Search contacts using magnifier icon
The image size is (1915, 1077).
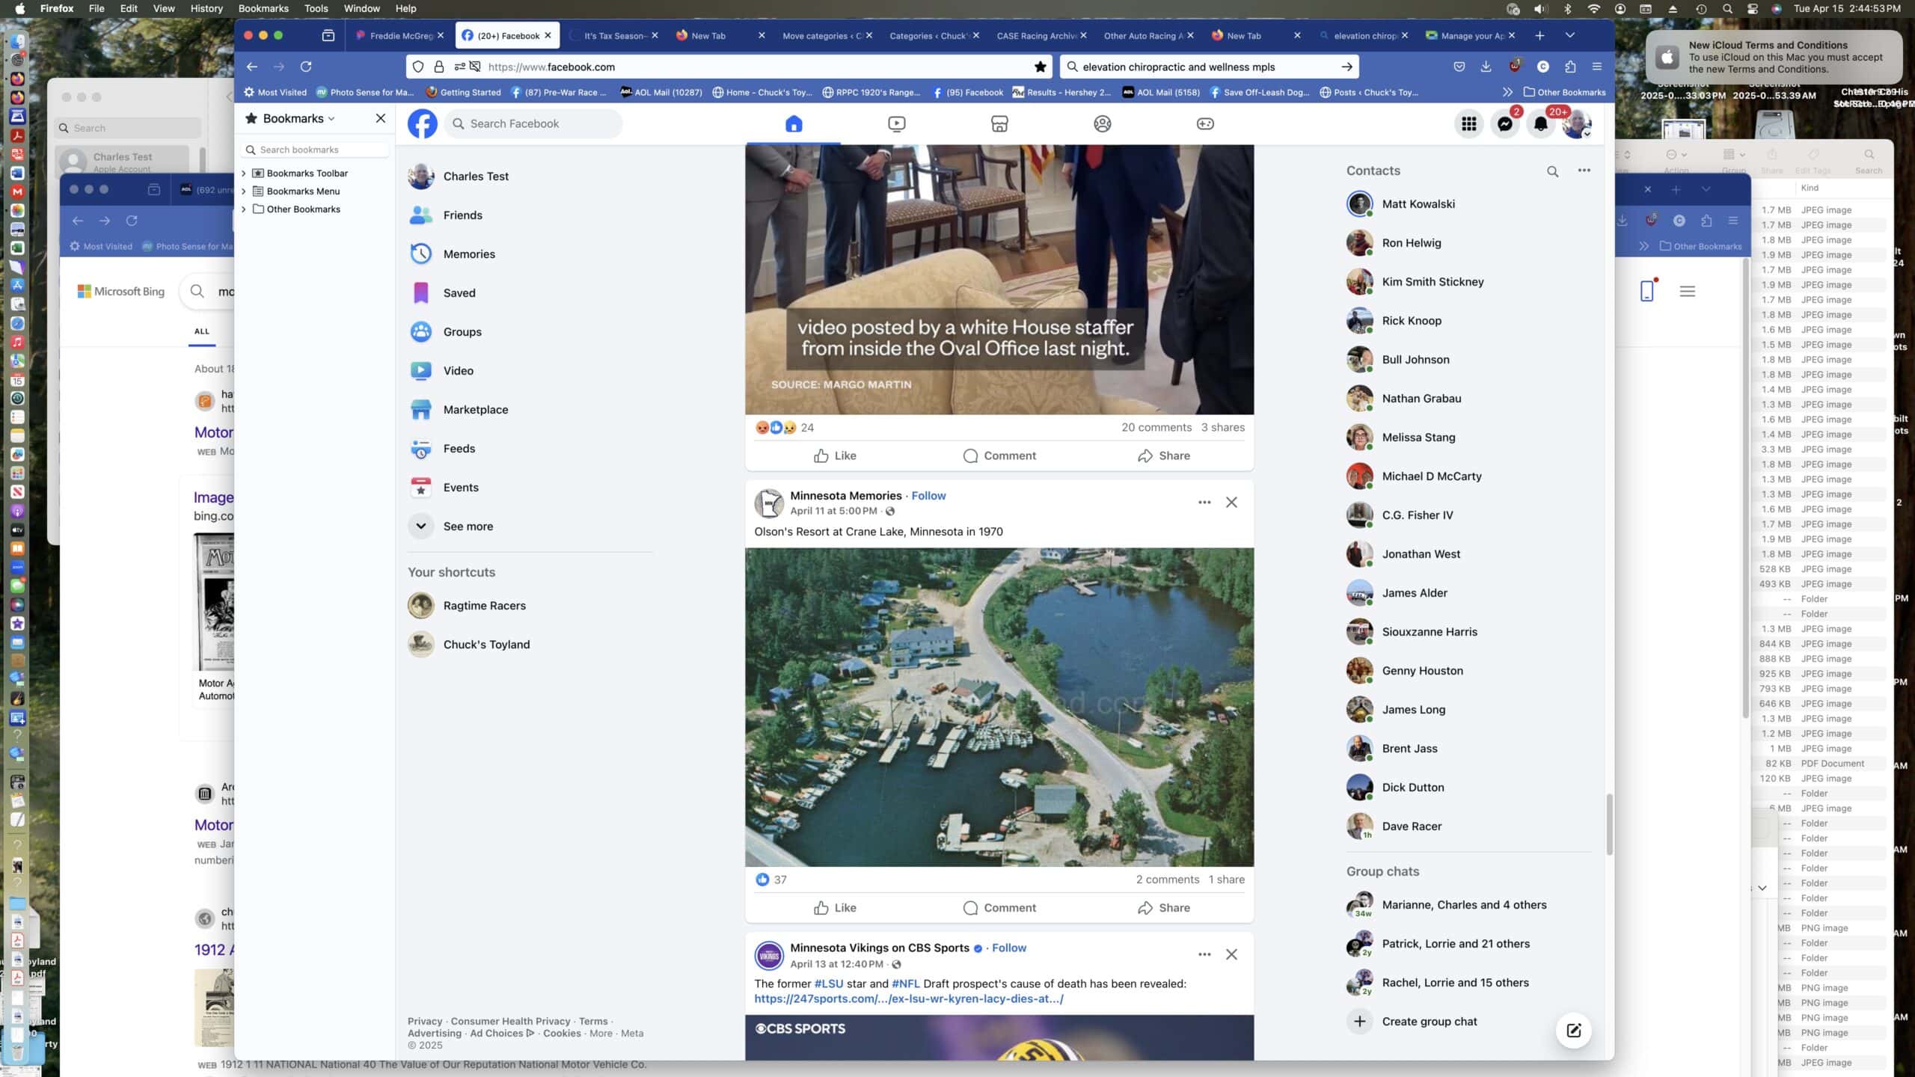[x=1552, y=171]
